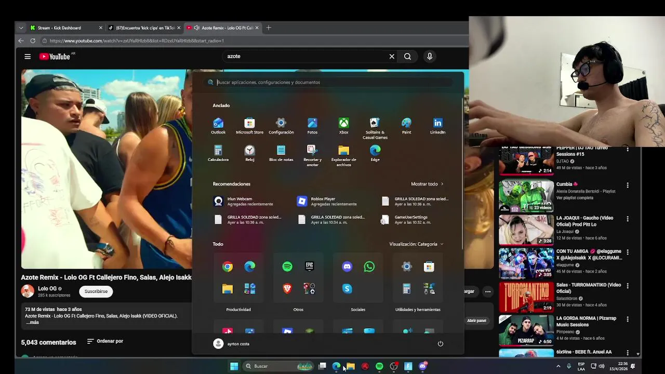Screen dimensions: 665x374
Task: Open options for CON TU AMIGA video
Action: 628,252
